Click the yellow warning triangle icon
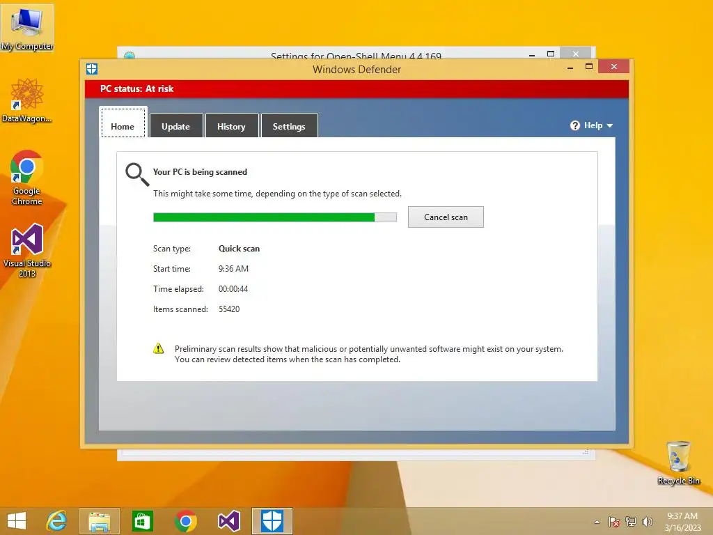This screenshot has width=713, height=535. click(158, 348)
